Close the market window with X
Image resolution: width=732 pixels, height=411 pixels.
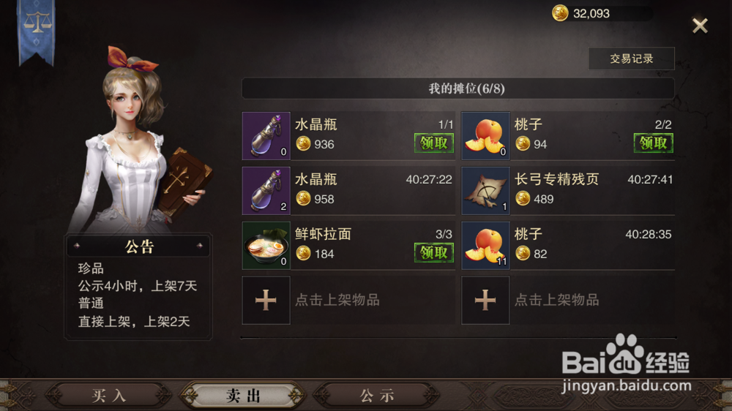(x=700, y=25)
